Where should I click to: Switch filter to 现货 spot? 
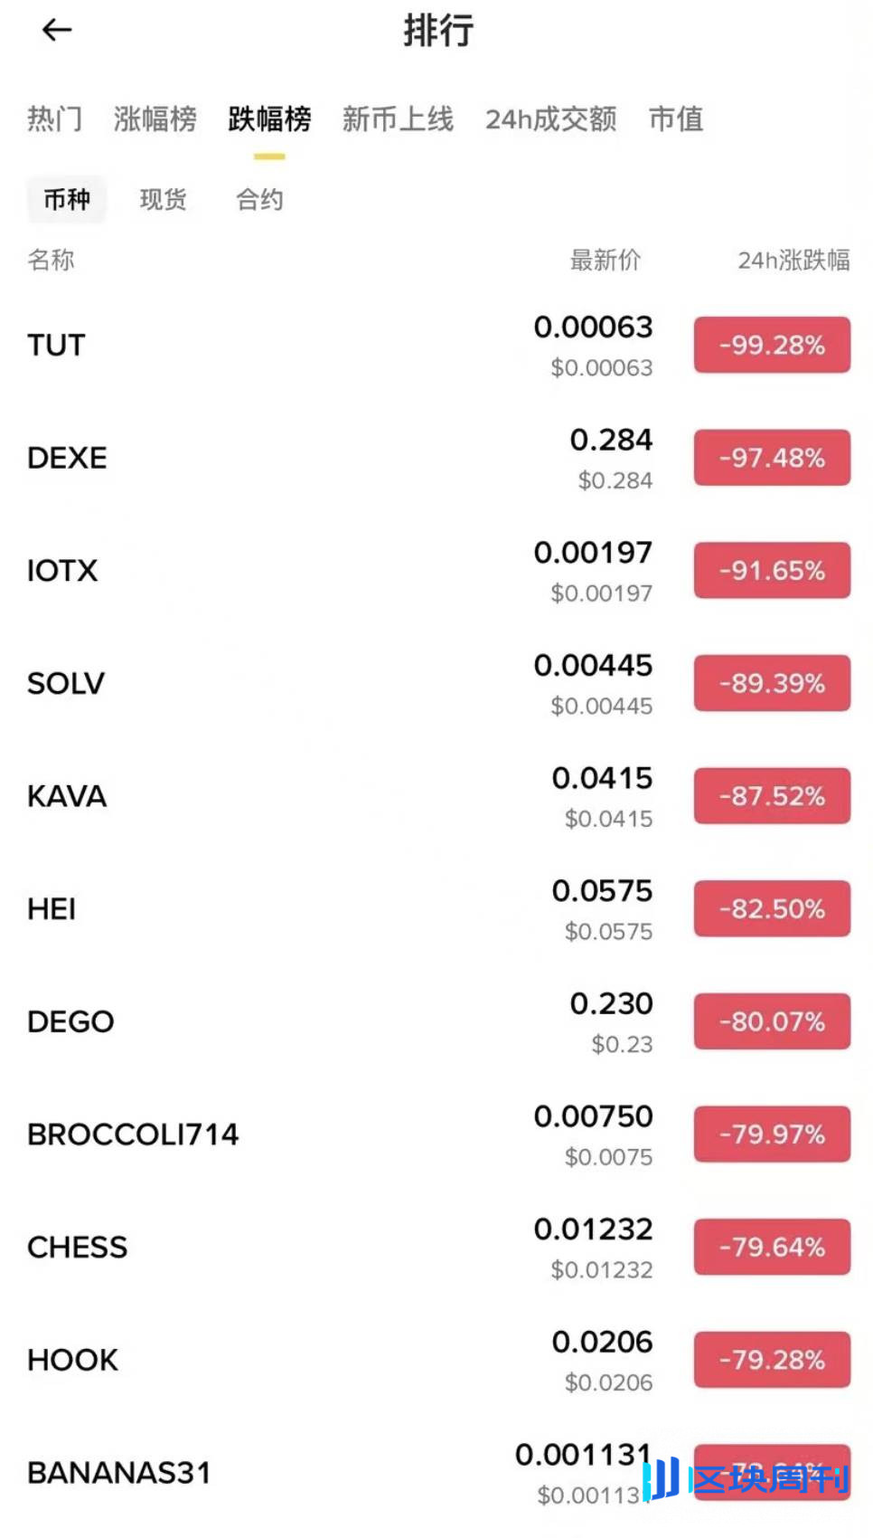(x=164, y=199)
